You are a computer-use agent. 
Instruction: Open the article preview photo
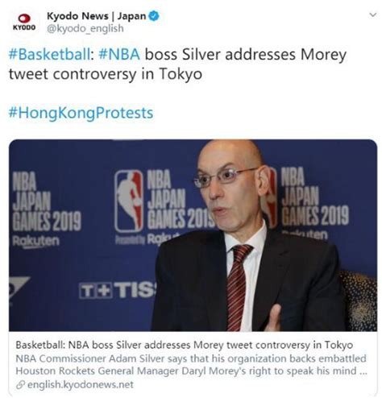click(x=193, y=235)
